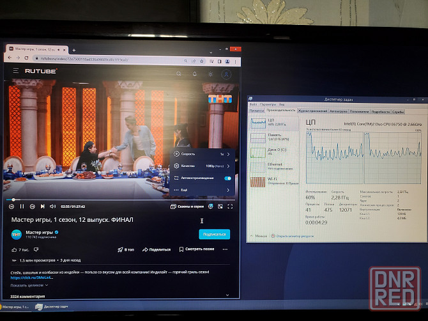Image resolution: width=428 pixels, height=321 pixels.
Task: Select Память in the performance list
Action: (x=274, y=137)
